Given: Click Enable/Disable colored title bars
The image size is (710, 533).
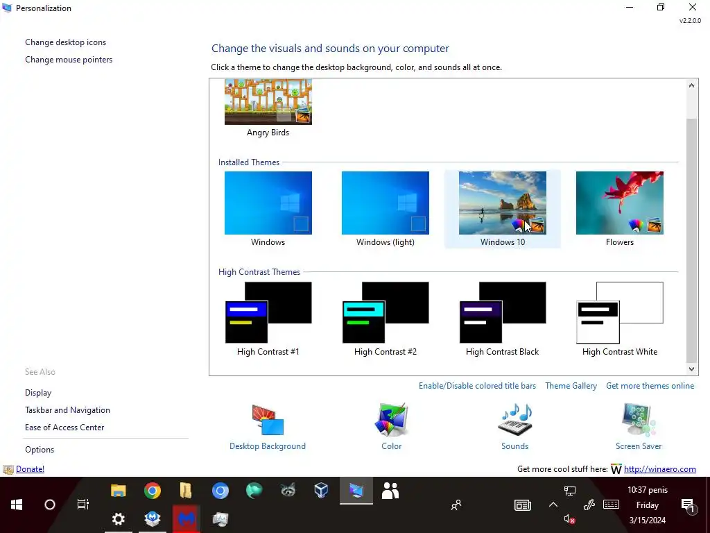Looking at the screenshot, I should click(x=477, y=386).
